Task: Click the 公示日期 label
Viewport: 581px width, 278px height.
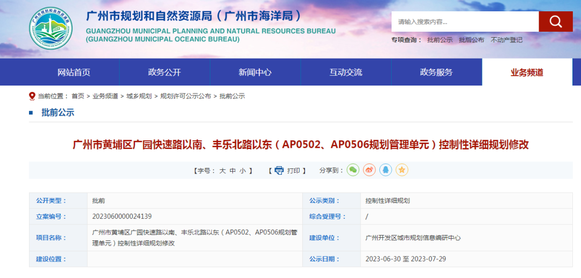Action: pyautogui.click(x=324, y=259)
